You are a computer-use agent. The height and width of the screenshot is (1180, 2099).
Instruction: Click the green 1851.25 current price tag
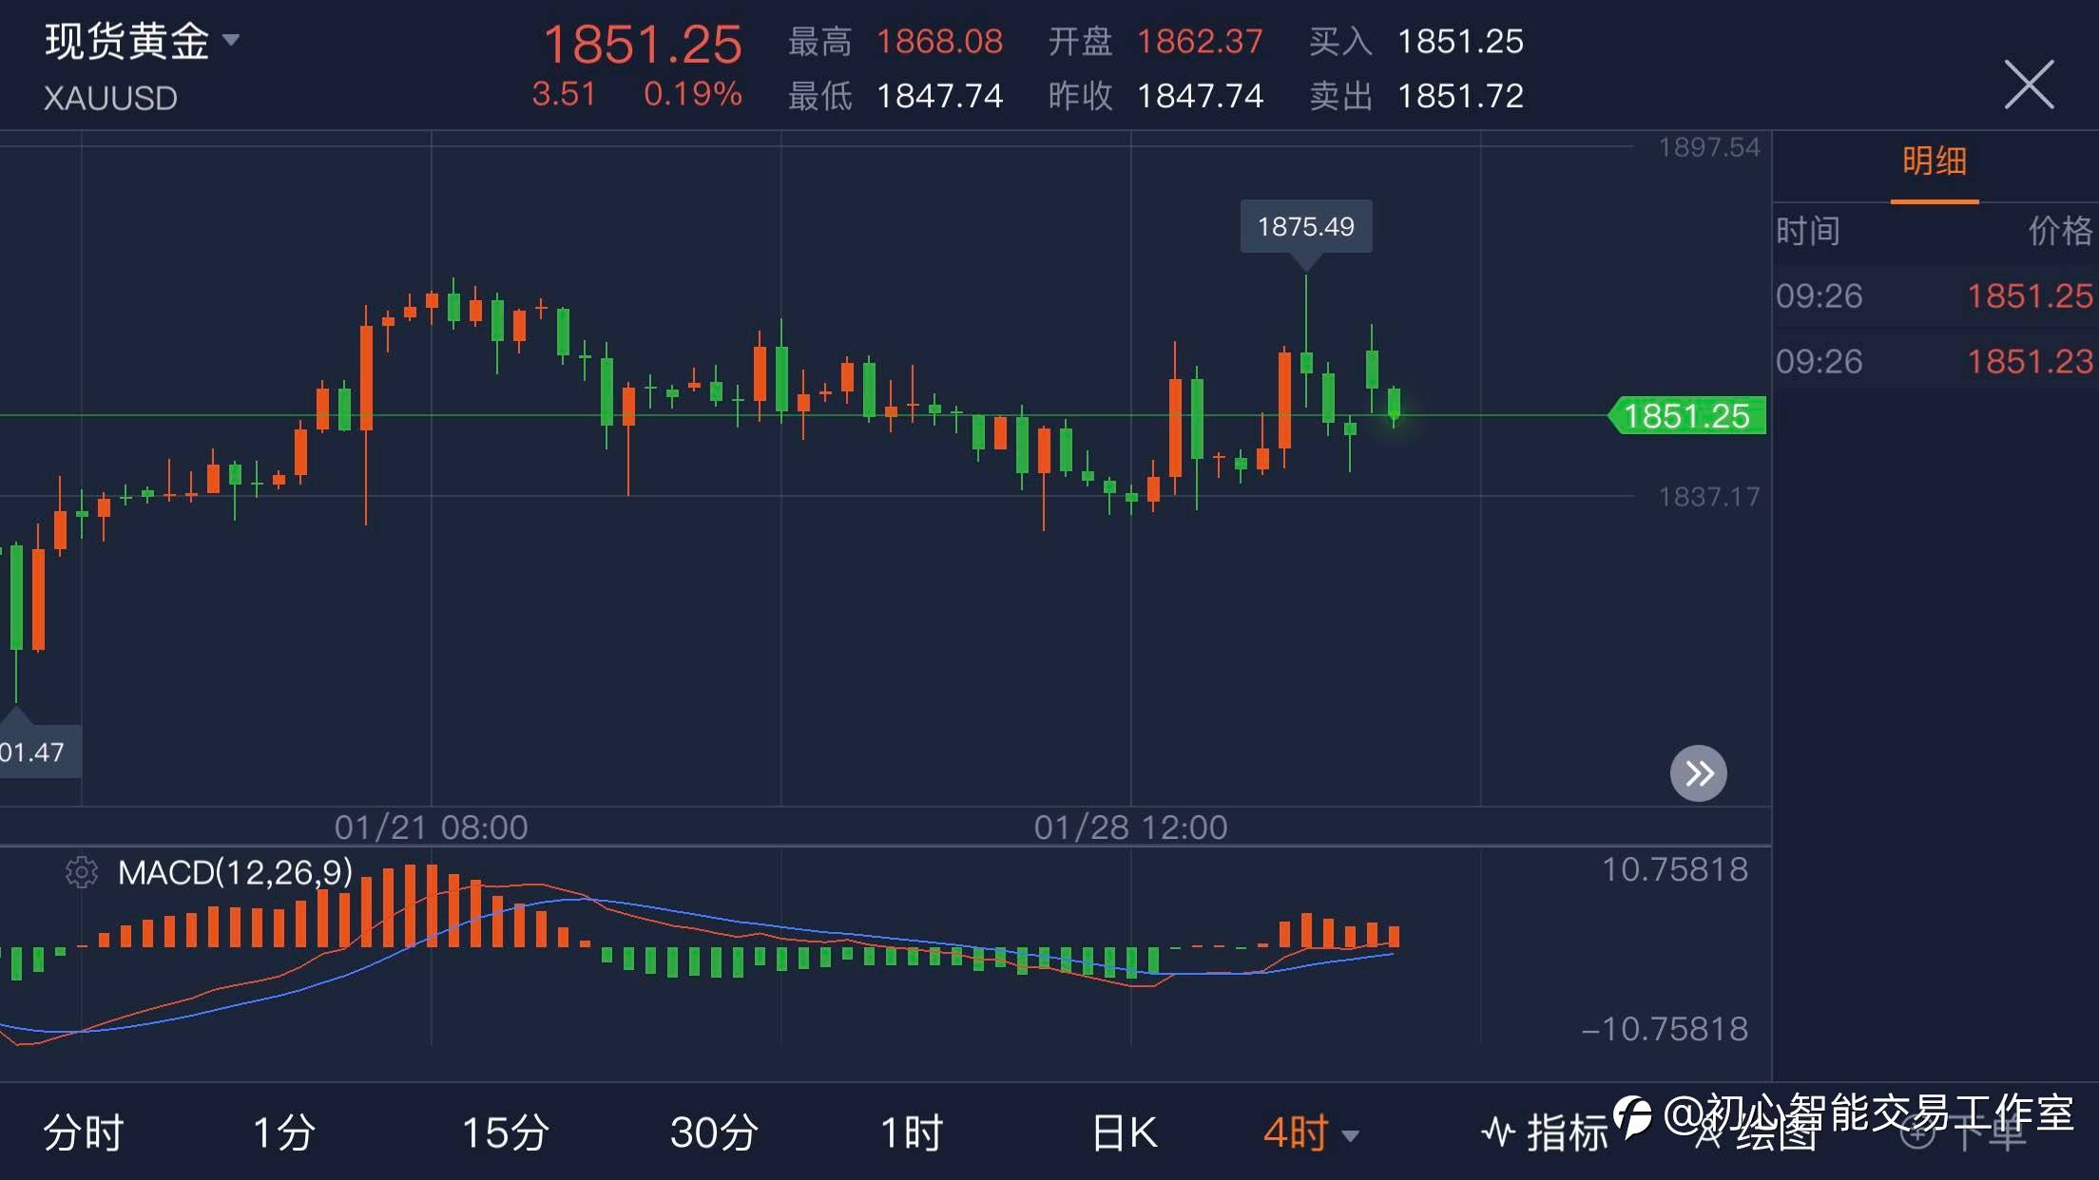pyautogui.click(x=1686, y=416)
